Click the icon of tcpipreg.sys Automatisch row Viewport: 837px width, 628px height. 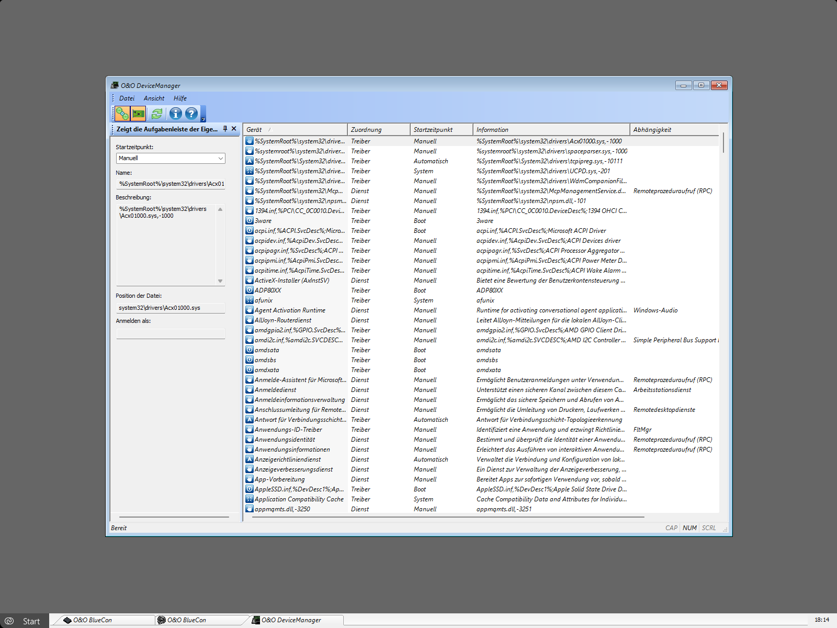pos(250,161)
